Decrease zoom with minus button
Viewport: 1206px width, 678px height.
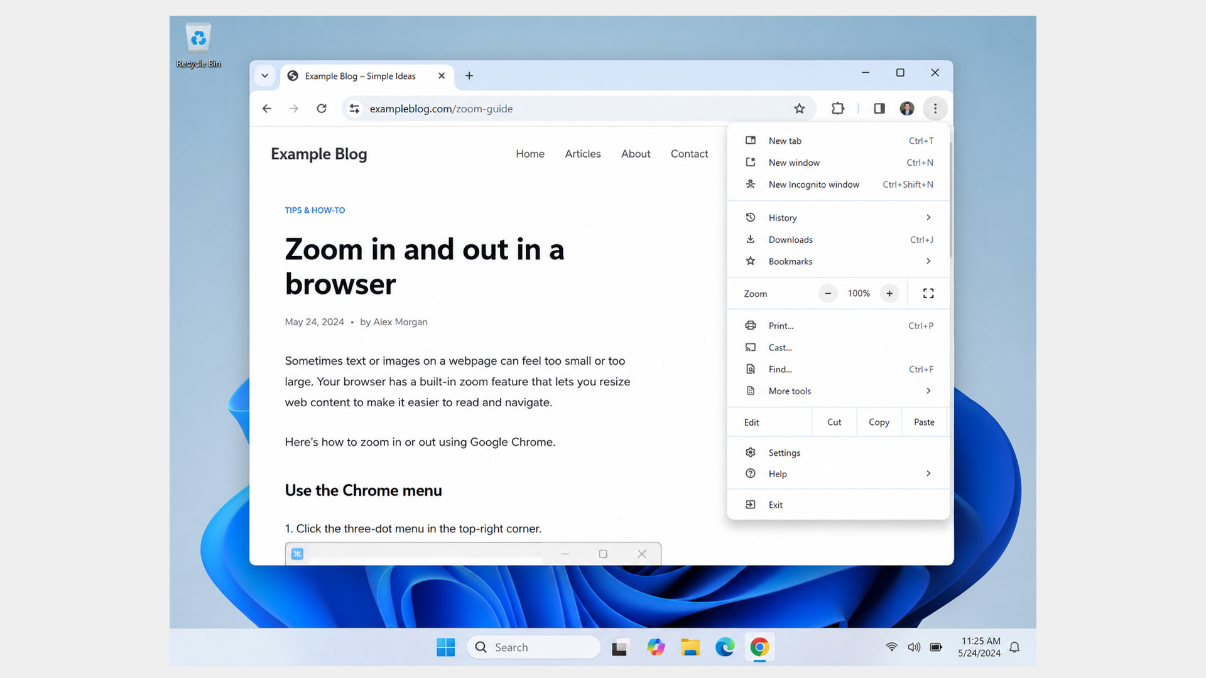click(x=828, y=293)
